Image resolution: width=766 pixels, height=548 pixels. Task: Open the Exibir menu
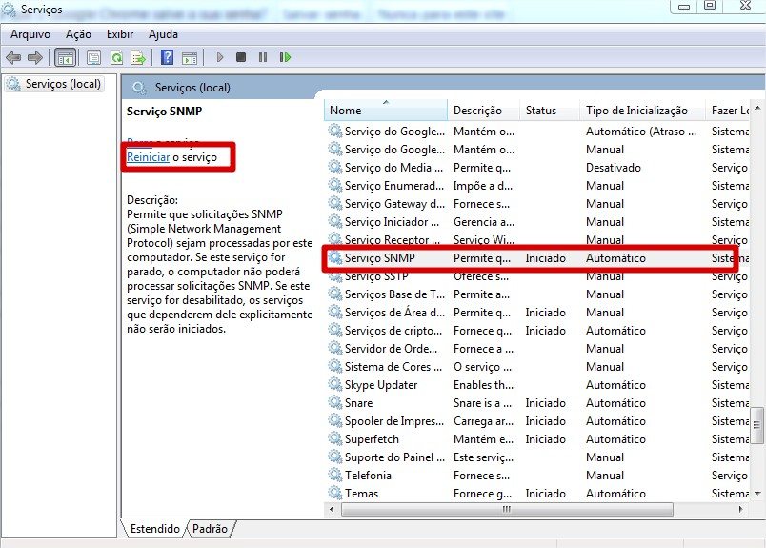[x=120, y=33]
